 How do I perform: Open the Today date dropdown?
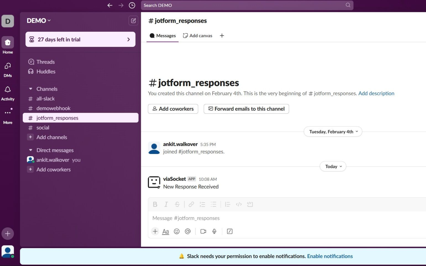333,166
